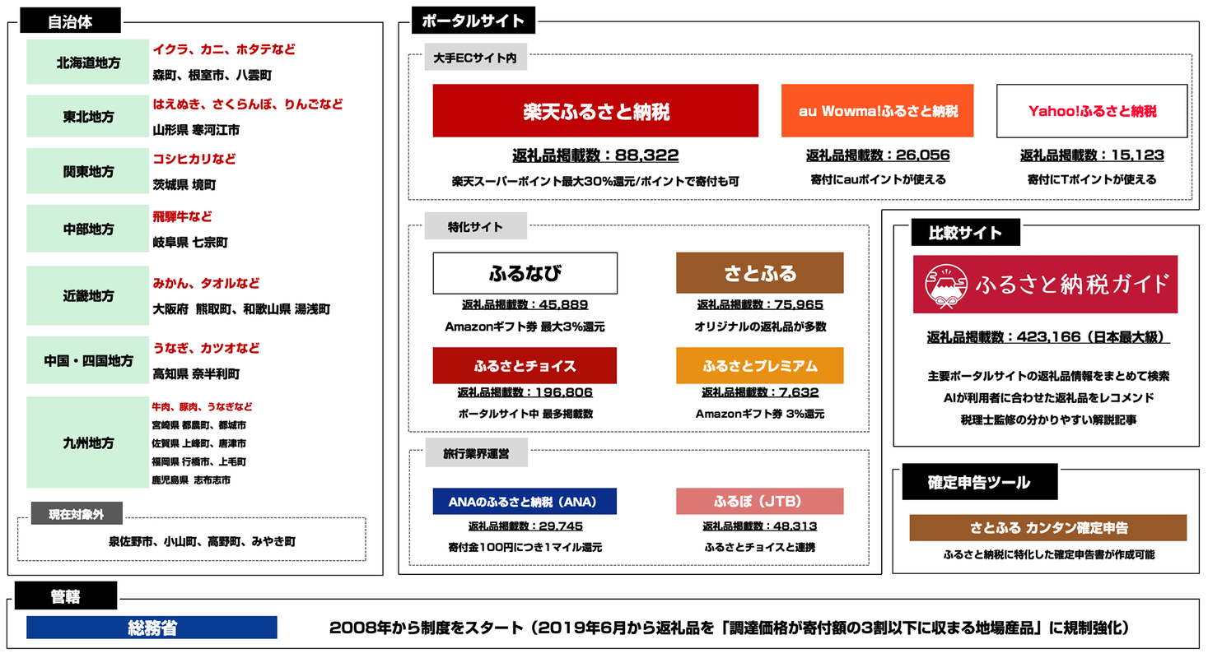This screenshot has width=1208, height=658.
Task: Select the text 返礼品掲載数：26,056
Action: pyautogui.click(x=878, y=155)
